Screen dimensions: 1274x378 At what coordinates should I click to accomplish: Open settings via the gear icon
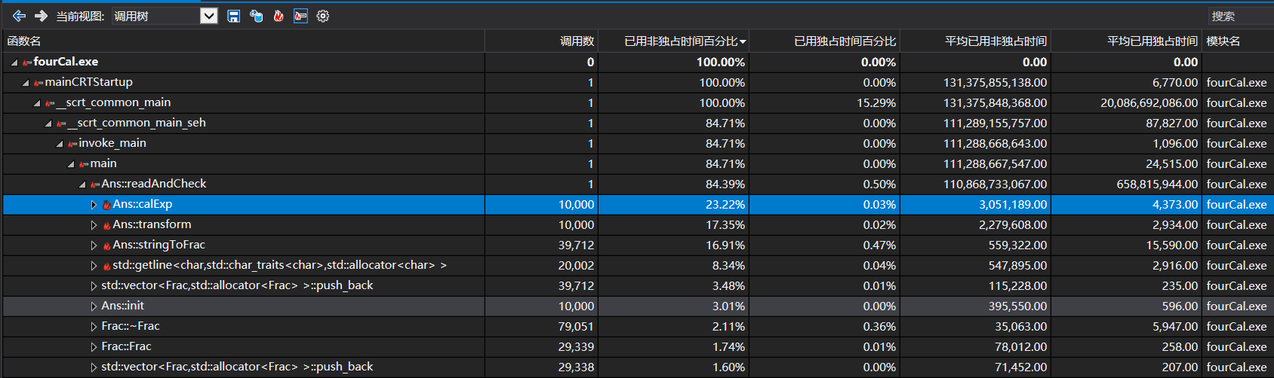pyautogui.click(x=323, y=16)
